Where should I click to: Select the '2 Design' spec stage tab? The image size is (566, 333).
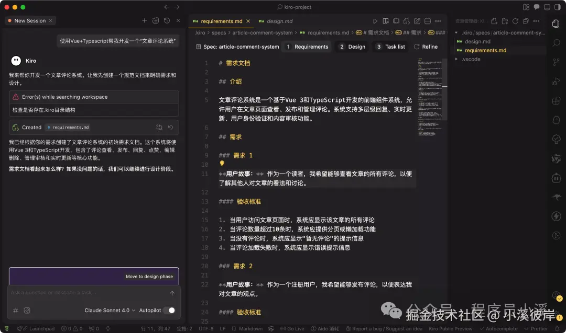pos(351,47)
